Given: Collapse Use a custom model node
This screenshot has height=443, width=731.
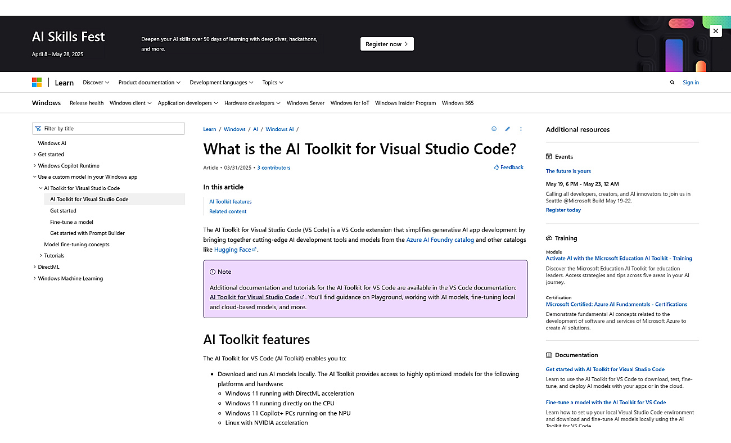Looking at the screenshot, I should click(x=35, y=177).
